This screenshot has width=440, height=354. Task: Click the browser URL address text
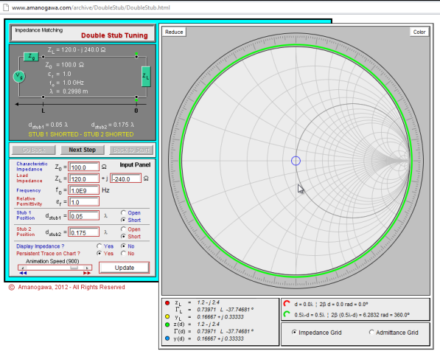pos(91,7)
